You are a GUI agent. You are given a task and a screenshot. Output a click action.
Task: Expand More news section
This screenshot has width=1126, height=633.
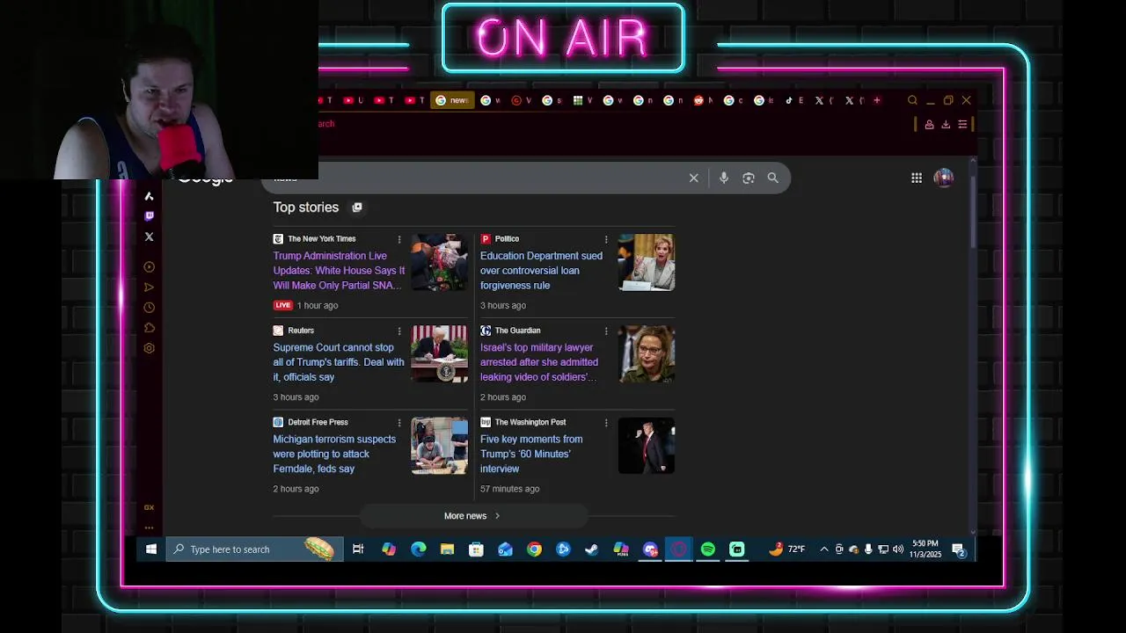coord(473,516)
